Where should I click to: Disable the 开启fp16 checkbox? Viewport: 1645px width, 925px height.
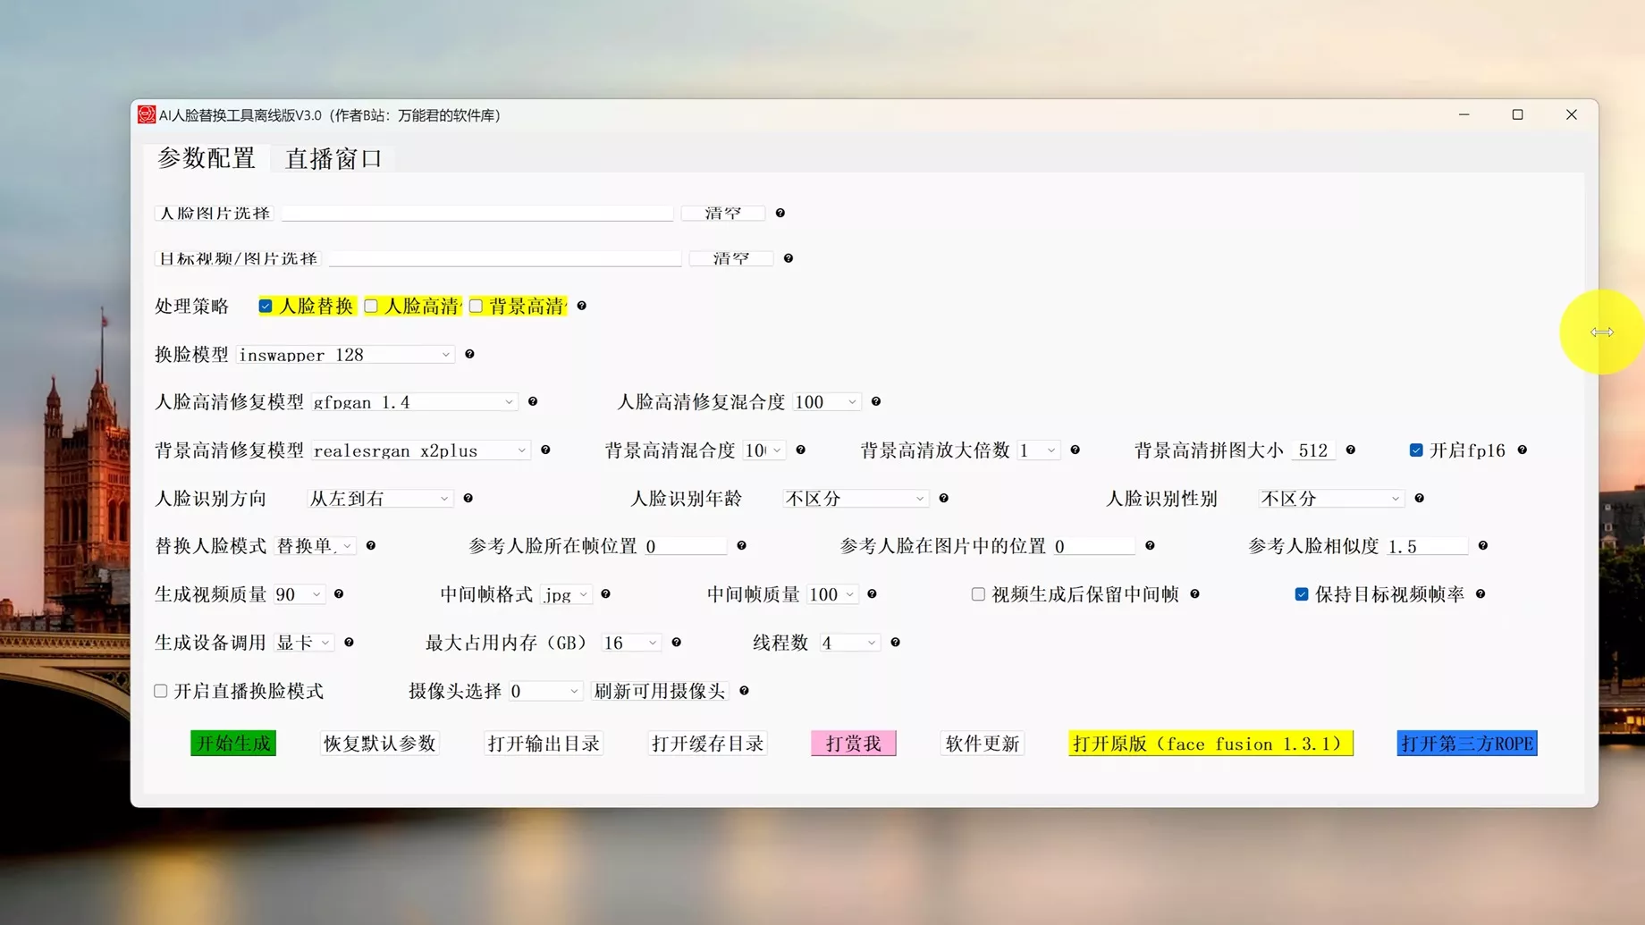(x=1416, y=450)
